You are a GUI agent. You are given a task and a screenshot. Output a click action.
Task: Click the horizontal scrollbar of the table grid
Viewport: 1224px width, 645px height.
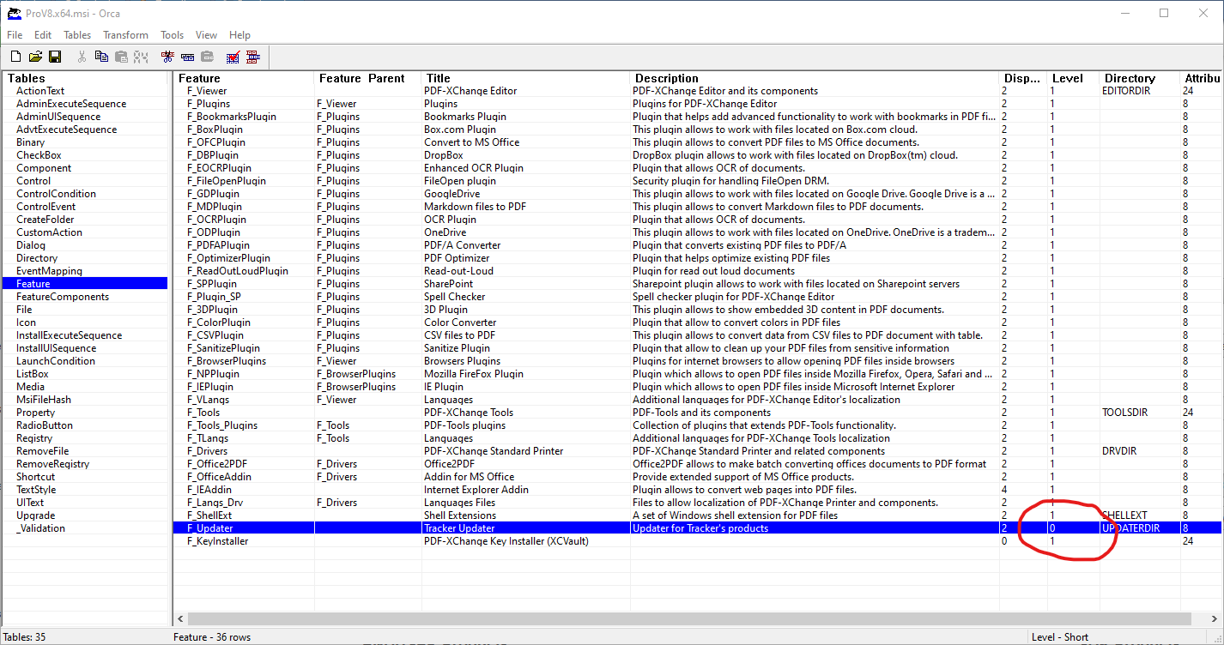click(x=691, y=619)
